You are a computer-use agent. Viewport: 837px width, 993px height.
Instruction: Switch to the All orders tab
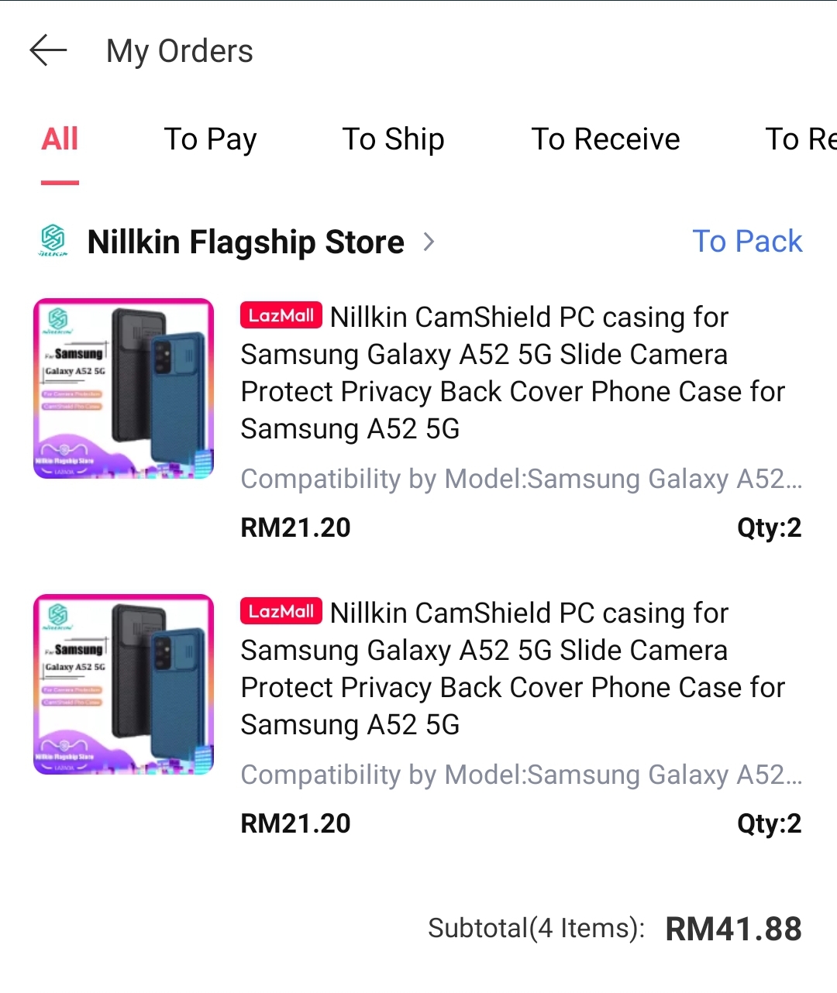[60, 139]
